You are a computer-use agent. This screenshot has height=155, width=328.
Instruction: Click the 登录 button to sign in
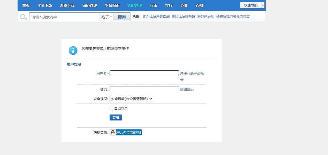[x=116, y=117]
